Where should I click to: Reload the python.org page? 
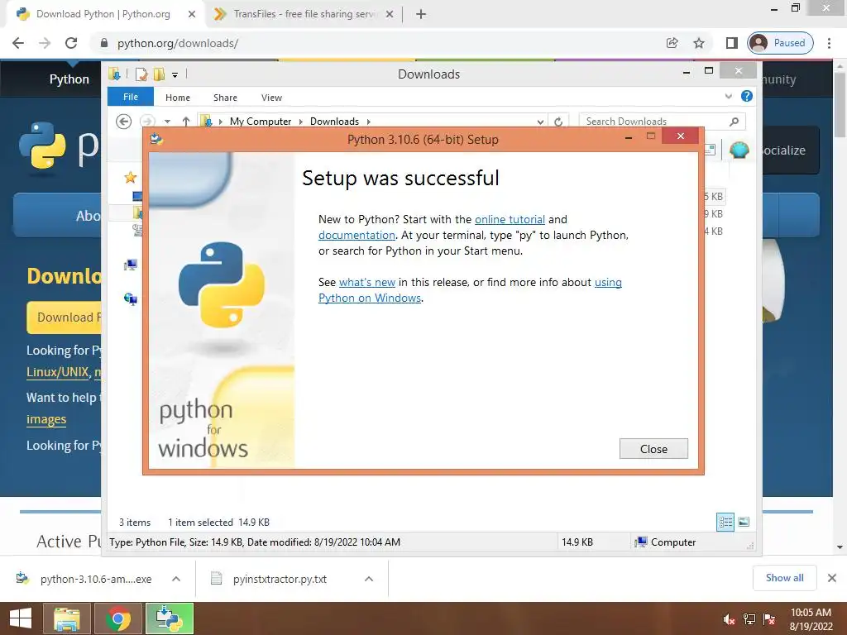coord(71,43)
